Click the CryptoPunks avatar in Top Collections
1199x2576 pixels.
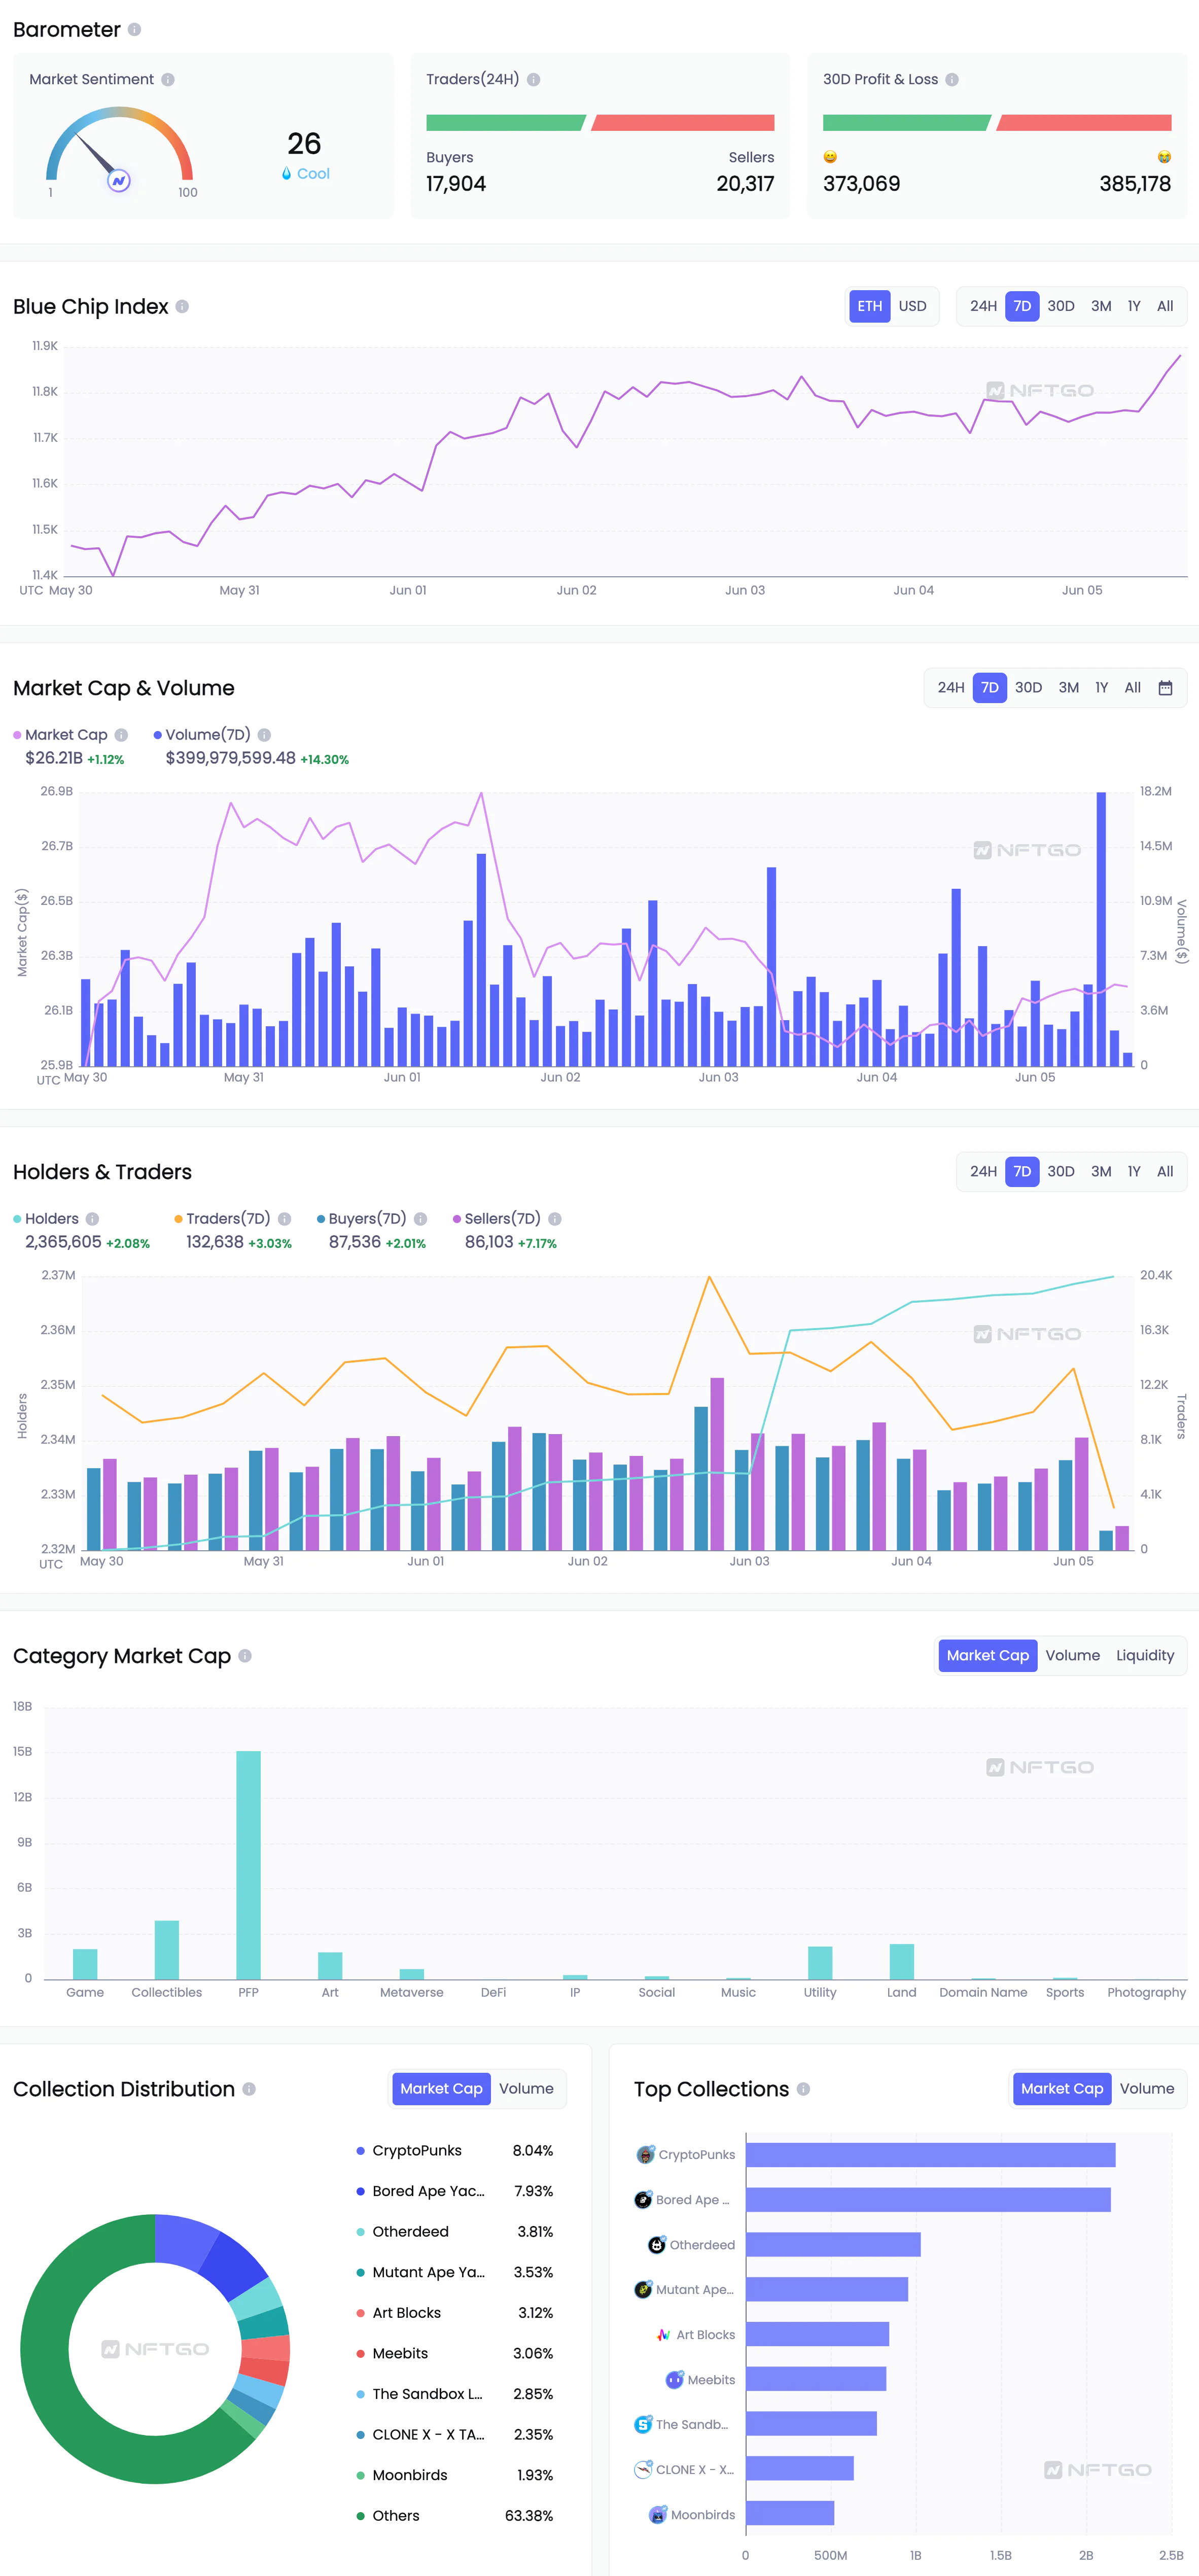click(x=646, y=2154)
